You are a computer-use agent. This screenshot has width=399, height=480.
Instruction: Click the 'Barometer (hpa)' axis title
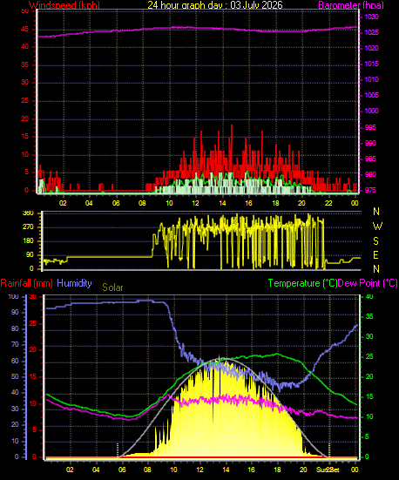point(351,5)
